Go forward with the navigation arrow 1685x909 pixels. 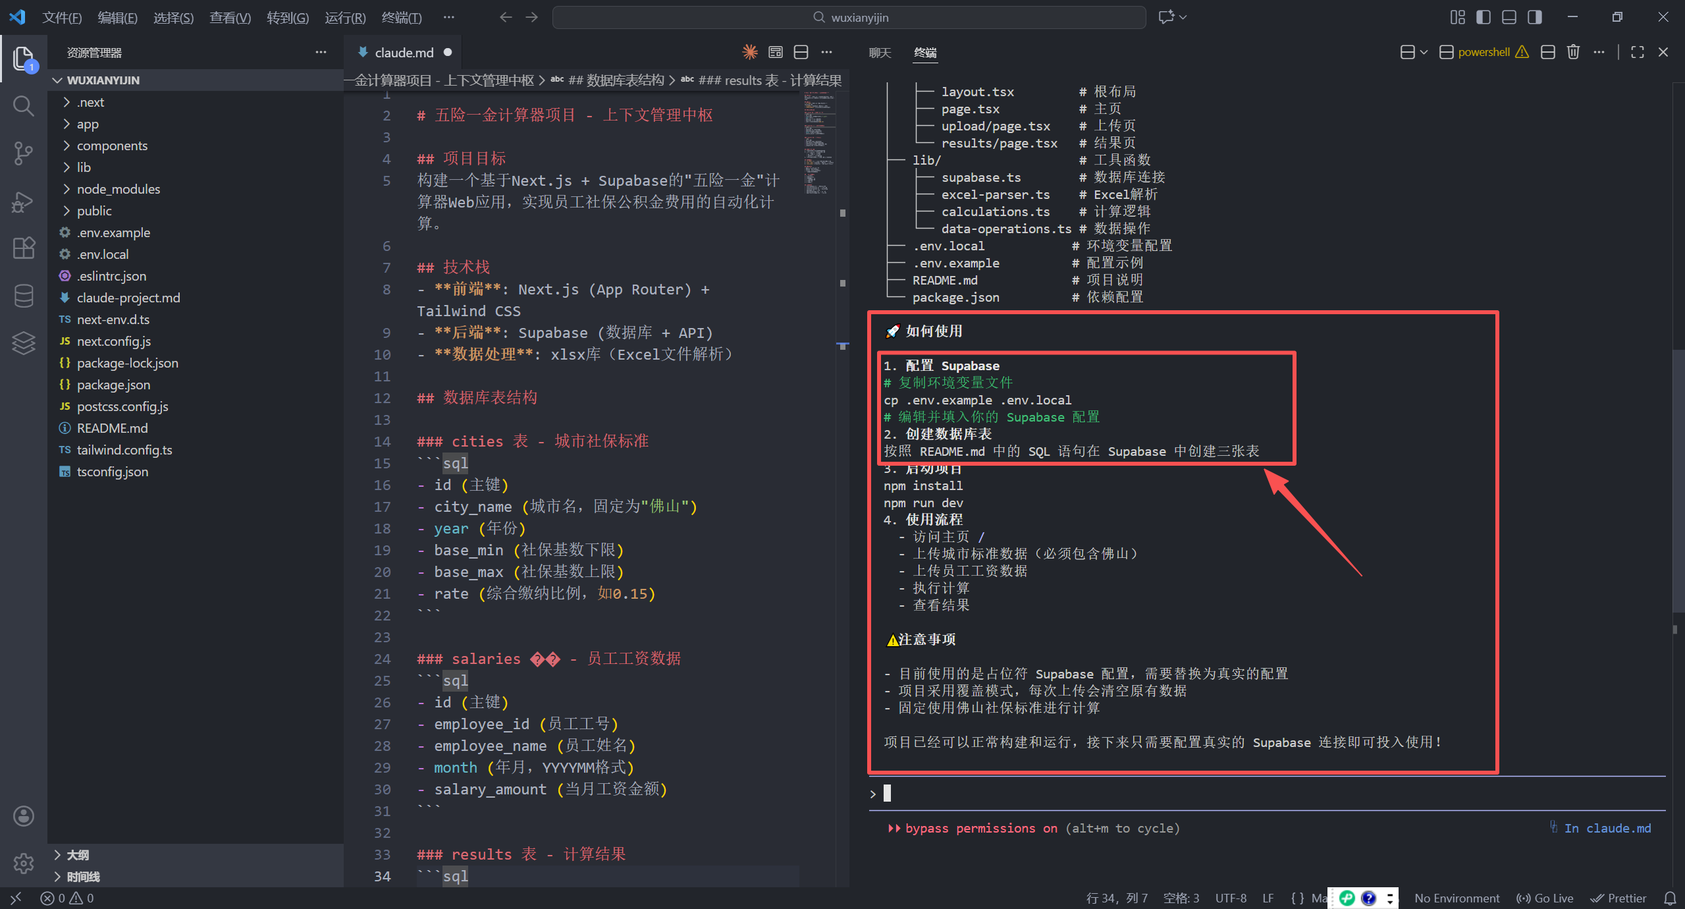pos(531,17)
